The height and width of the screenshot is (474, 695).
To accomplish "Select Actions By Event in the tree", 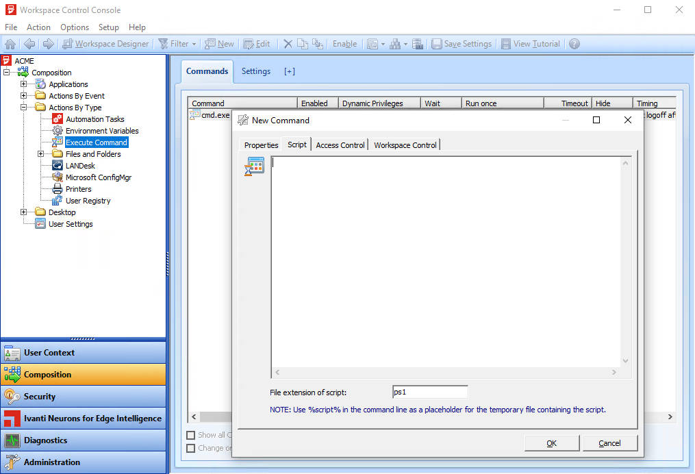I will tap(77, 96).
